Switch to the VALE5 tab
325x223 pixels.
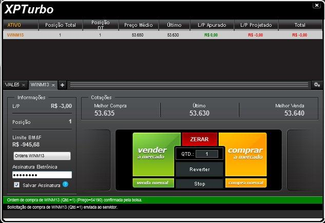point(11,85)
